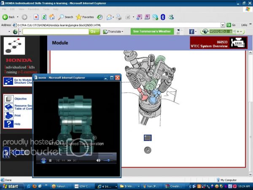Click the first OneNote icon in the toolbar
This screenshot has height=190, width=253.
pos(139,17)
